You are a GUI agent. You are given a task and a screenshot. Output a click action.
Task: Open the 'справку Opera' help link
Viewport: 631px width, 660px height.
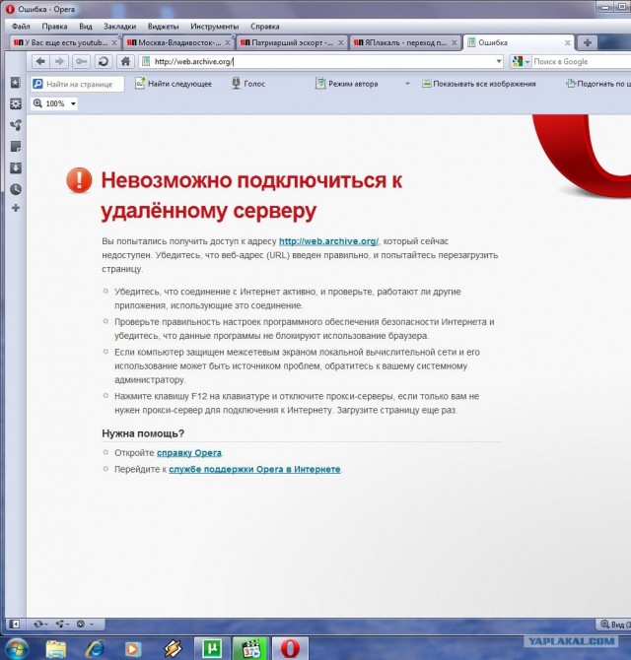[189, 453]
